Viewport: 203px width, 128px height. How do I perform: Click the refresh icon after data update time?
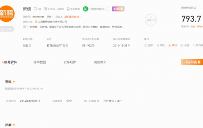[42, 89]
